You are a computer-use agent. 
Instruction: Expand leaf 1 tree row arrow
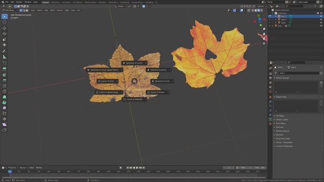[275, 16]
